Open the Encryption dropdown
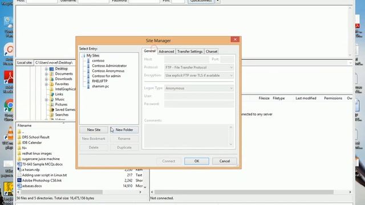The width and height of the screenshot is (365, 205). [x=199, y=75]
